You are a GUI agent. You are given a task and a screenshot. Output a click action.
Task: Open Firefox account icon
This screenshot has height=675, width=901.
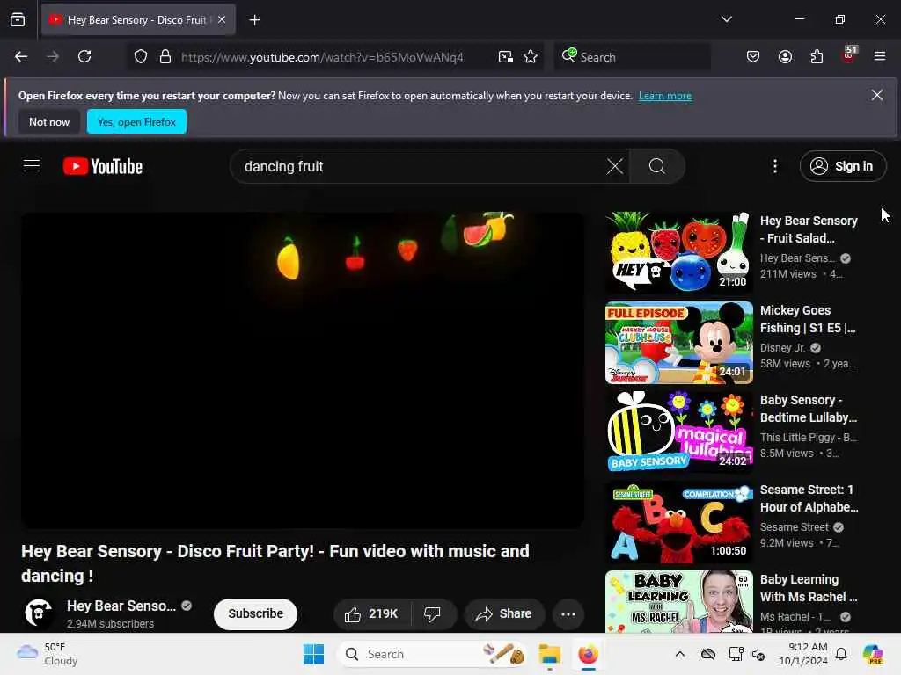click(x=785, y=57)
